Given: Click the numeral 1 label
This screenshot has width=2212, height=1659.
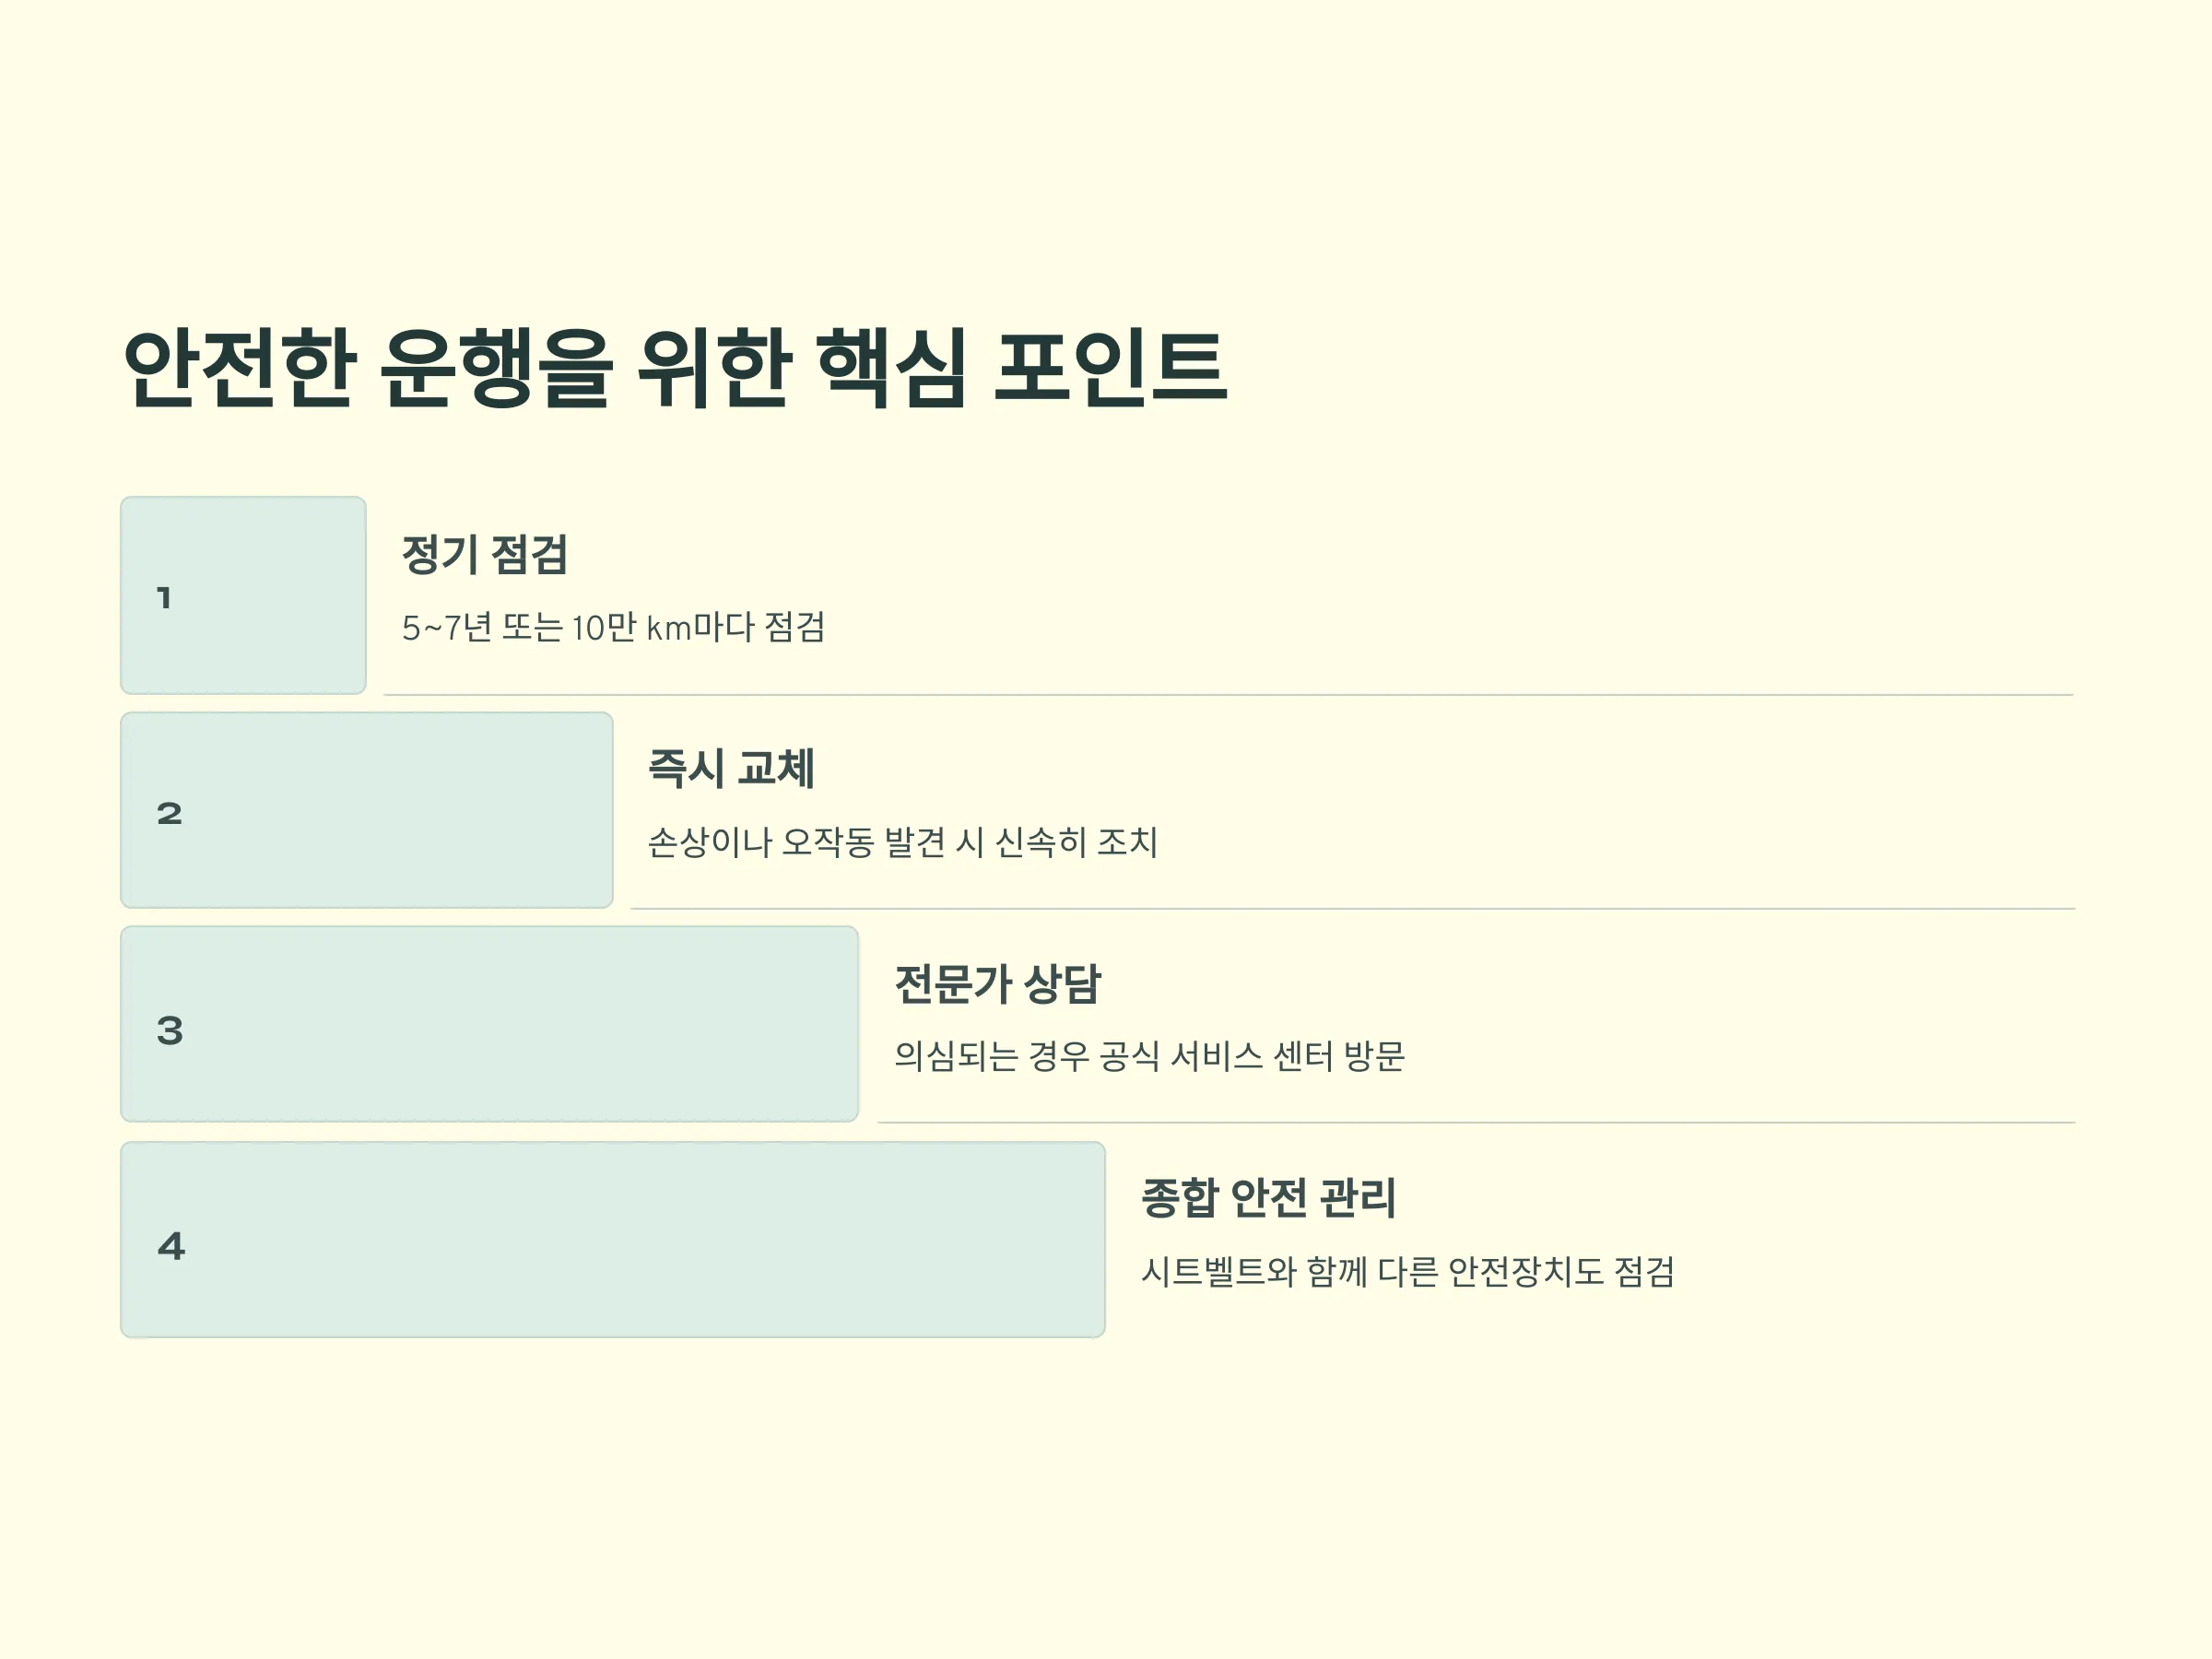Looking at the screenshot, I should pyautogui.click(x=164, y=598).
